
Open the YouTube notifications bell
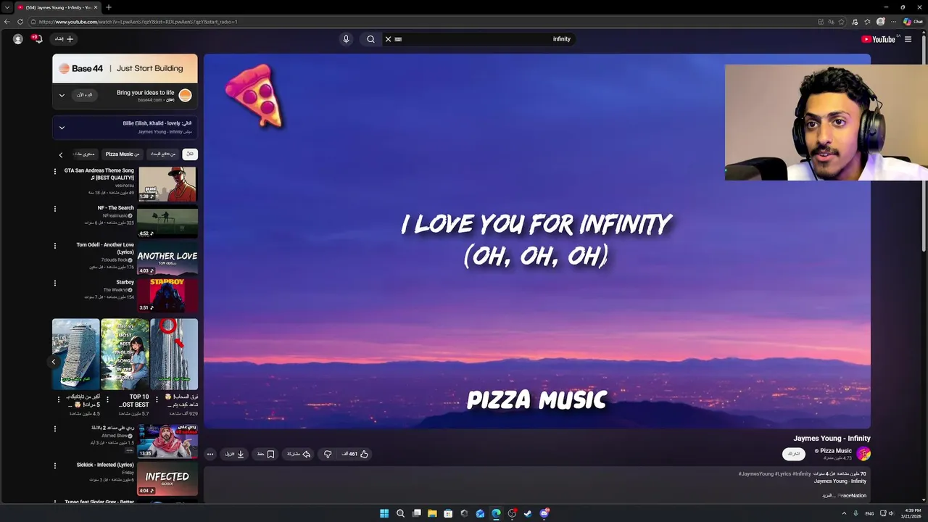38,39
